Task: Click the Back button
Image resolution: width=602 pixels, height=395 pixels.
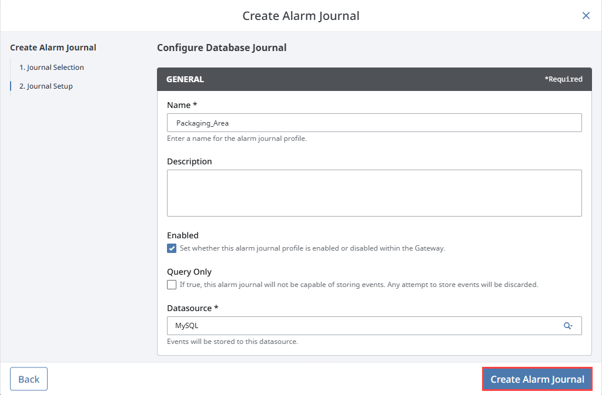Action: [x=29, y=379]
